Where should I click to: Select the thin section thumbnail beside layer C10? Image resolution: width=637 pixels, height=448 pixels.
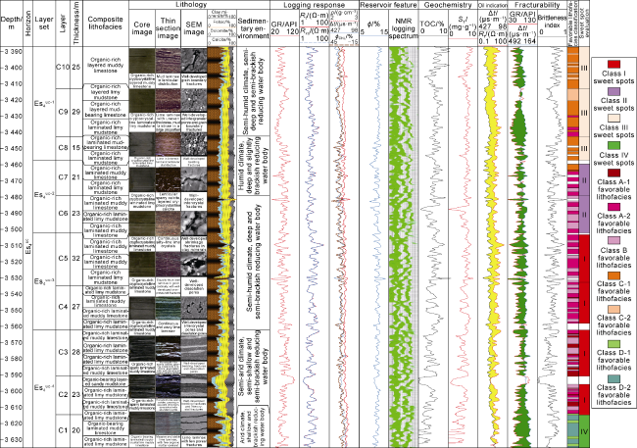tap(168, 61)
